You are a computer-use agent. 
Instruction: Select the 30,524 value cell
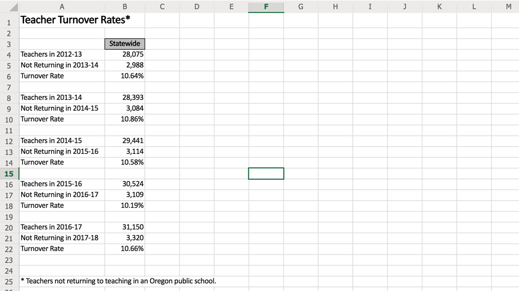coord(125,184)
